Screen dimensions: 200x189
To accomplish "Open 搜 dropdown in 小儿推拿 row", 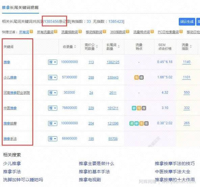I will (53, 77).
